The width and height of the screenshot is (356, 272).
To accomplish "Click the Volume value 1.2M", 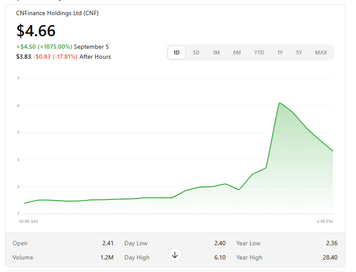I will tap(107, 257).
